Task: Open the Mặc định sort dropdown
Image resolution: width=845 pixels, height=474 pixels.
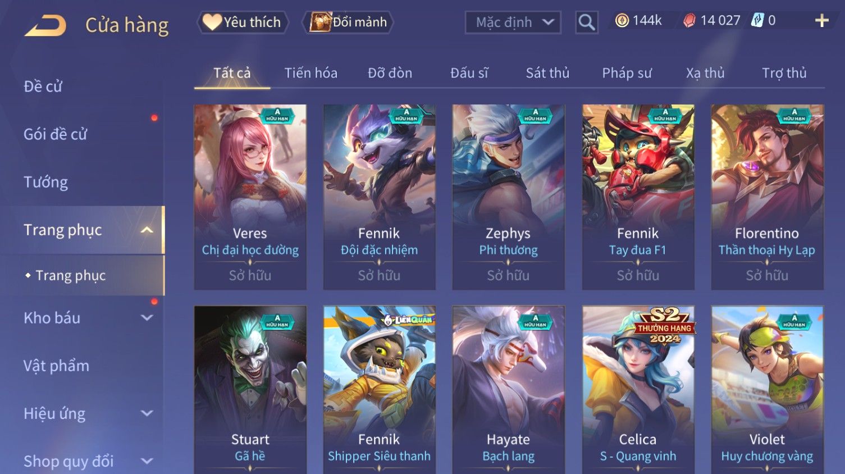Action: [x=513, y=22]
